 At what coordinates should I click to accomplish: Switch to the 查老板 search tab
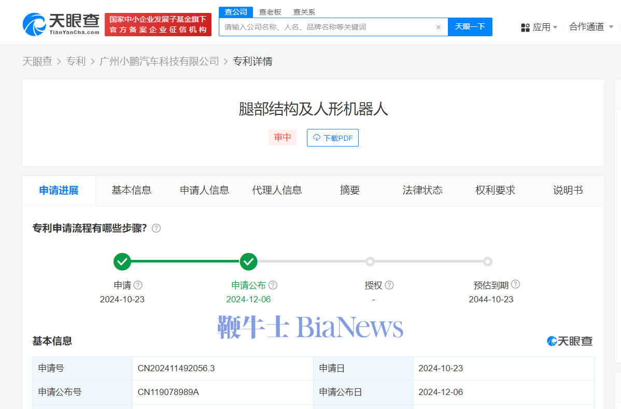(x=270, y=12)
